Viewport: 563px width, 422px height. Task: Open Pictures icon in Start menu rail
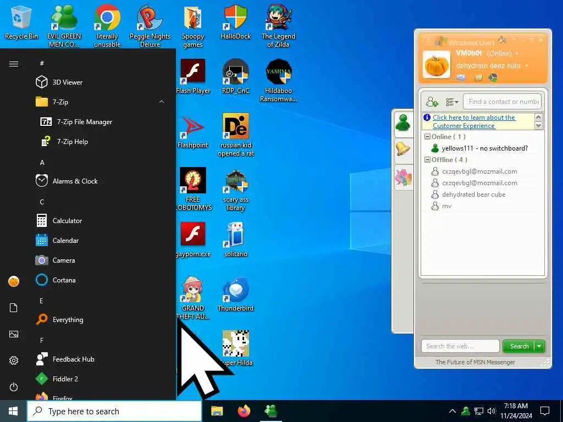(14, 334)
